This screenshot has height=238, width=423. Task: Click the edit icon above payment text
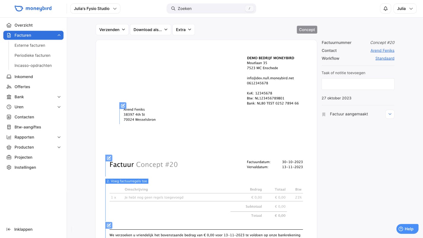click(x=109, y=225)
